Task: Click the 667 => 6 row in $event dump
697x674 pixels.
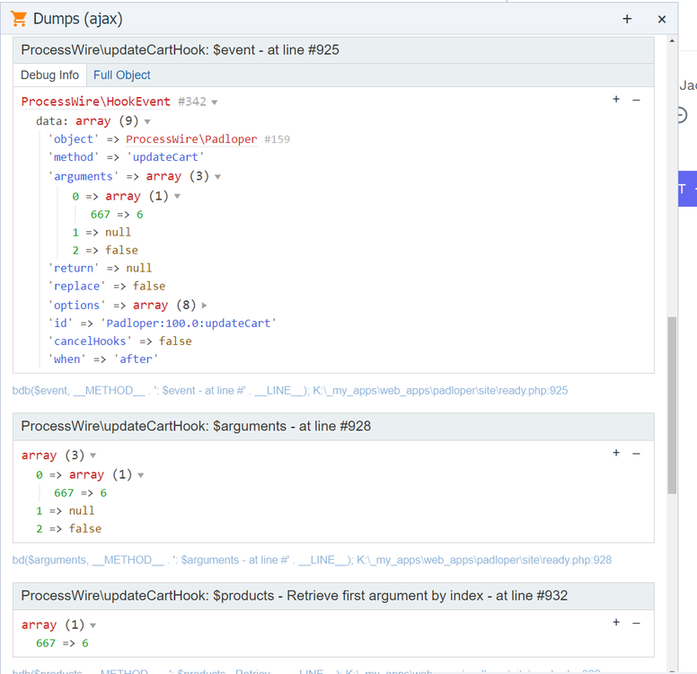Action: pos(117,215)
